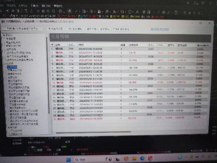Click the dollar sign toolbar icon
Image resolution: width=217 pixels, height=163 pixels.
click(18, 11)
